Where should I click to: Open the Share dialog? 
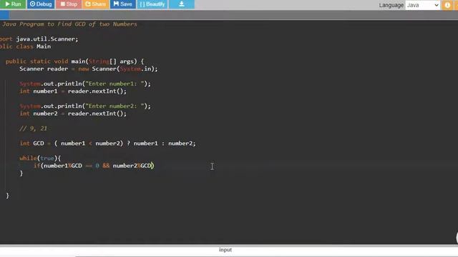tap(95, 4)
